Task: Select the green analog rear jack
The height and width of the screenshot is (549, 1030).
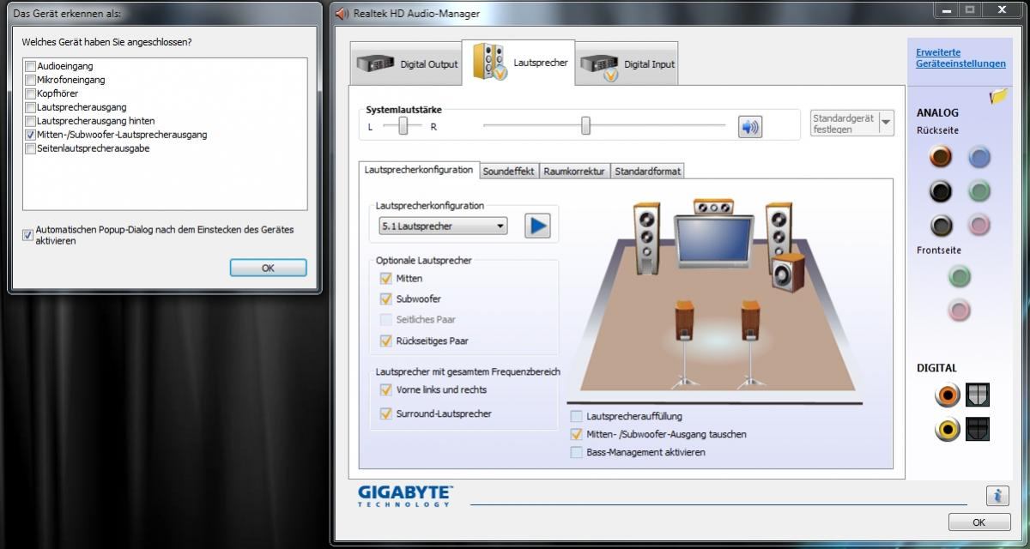Action: click(x=979, y=191)
